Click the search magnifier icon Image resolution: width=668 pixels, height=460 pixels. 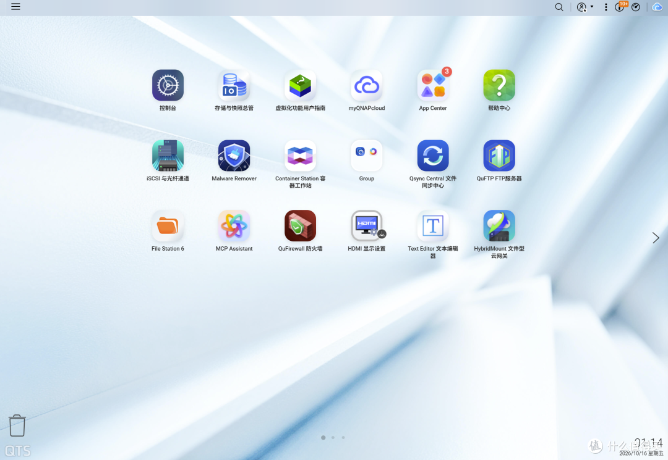559,7
